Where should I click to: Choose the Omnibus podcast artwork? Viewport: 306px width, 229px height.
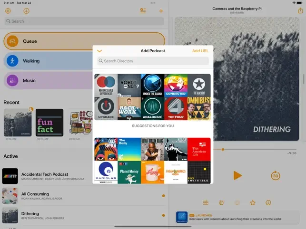[x=199, y=108]
